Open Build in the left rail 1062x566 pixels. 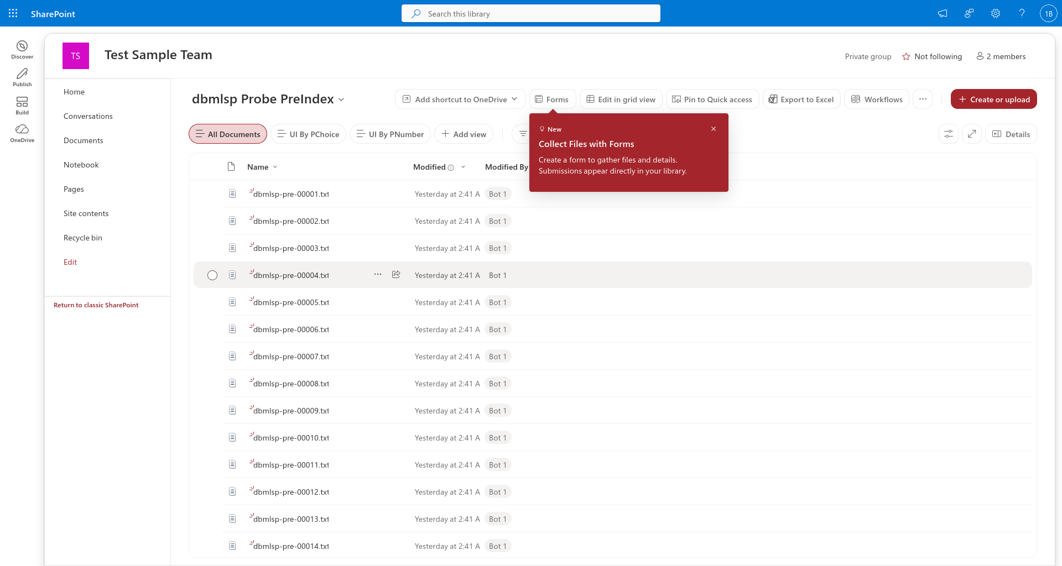22,106
